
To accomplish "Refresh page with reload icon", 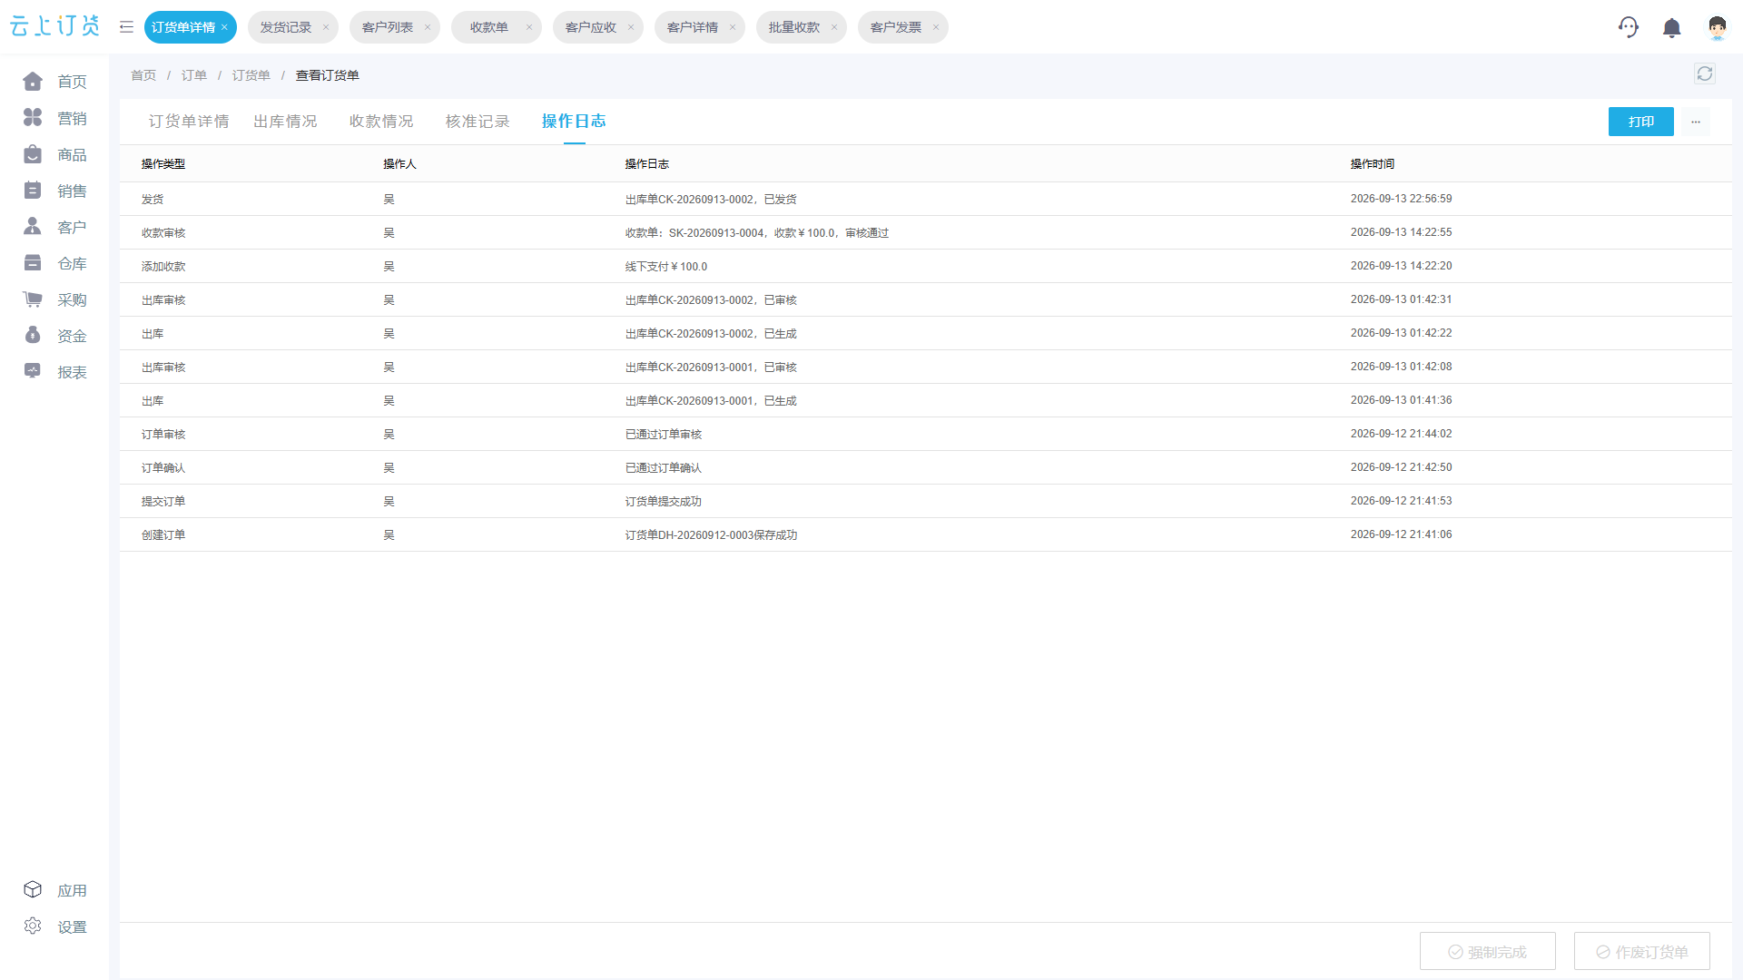I will coord(1705,74).
